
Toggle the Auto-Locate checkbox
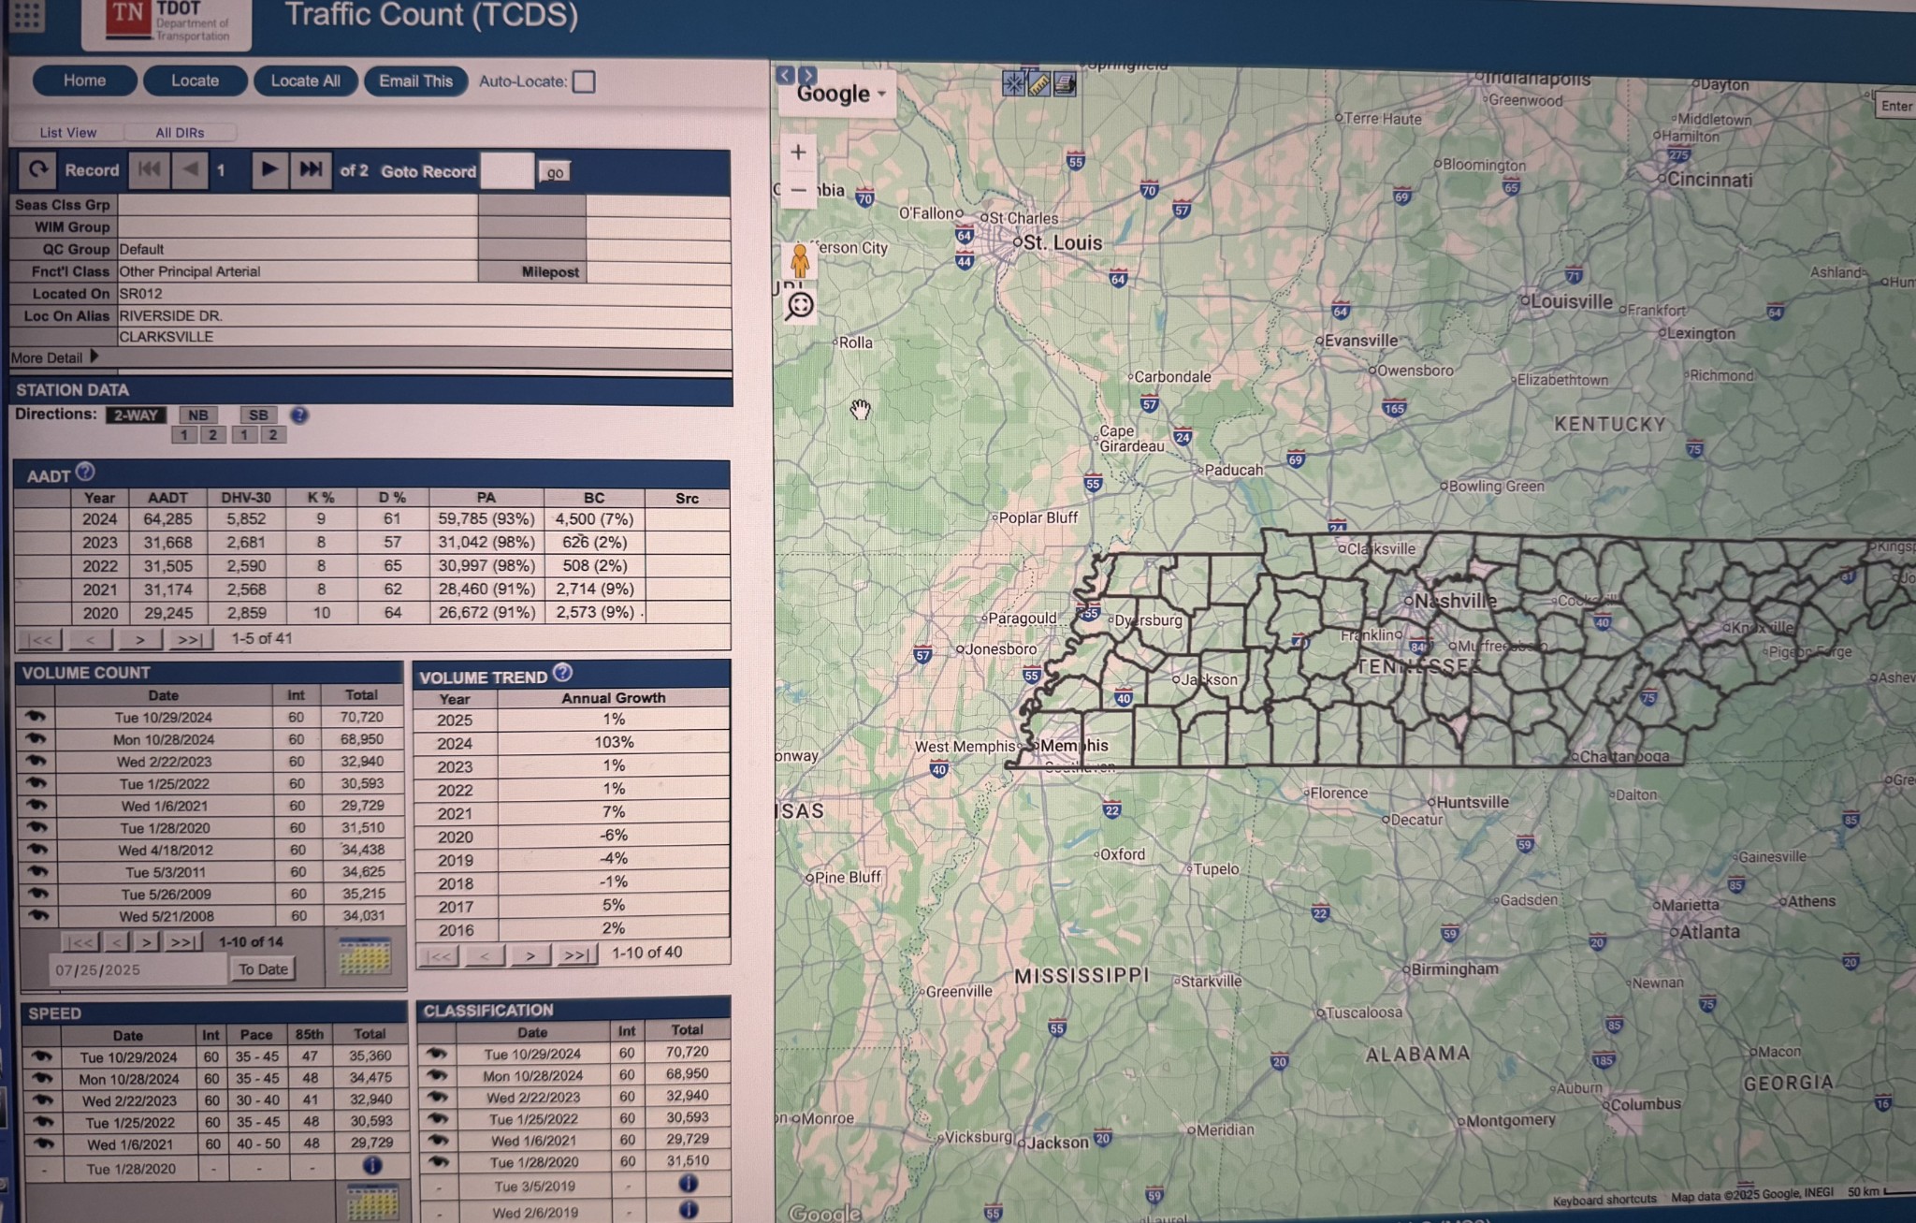point(584,82)
